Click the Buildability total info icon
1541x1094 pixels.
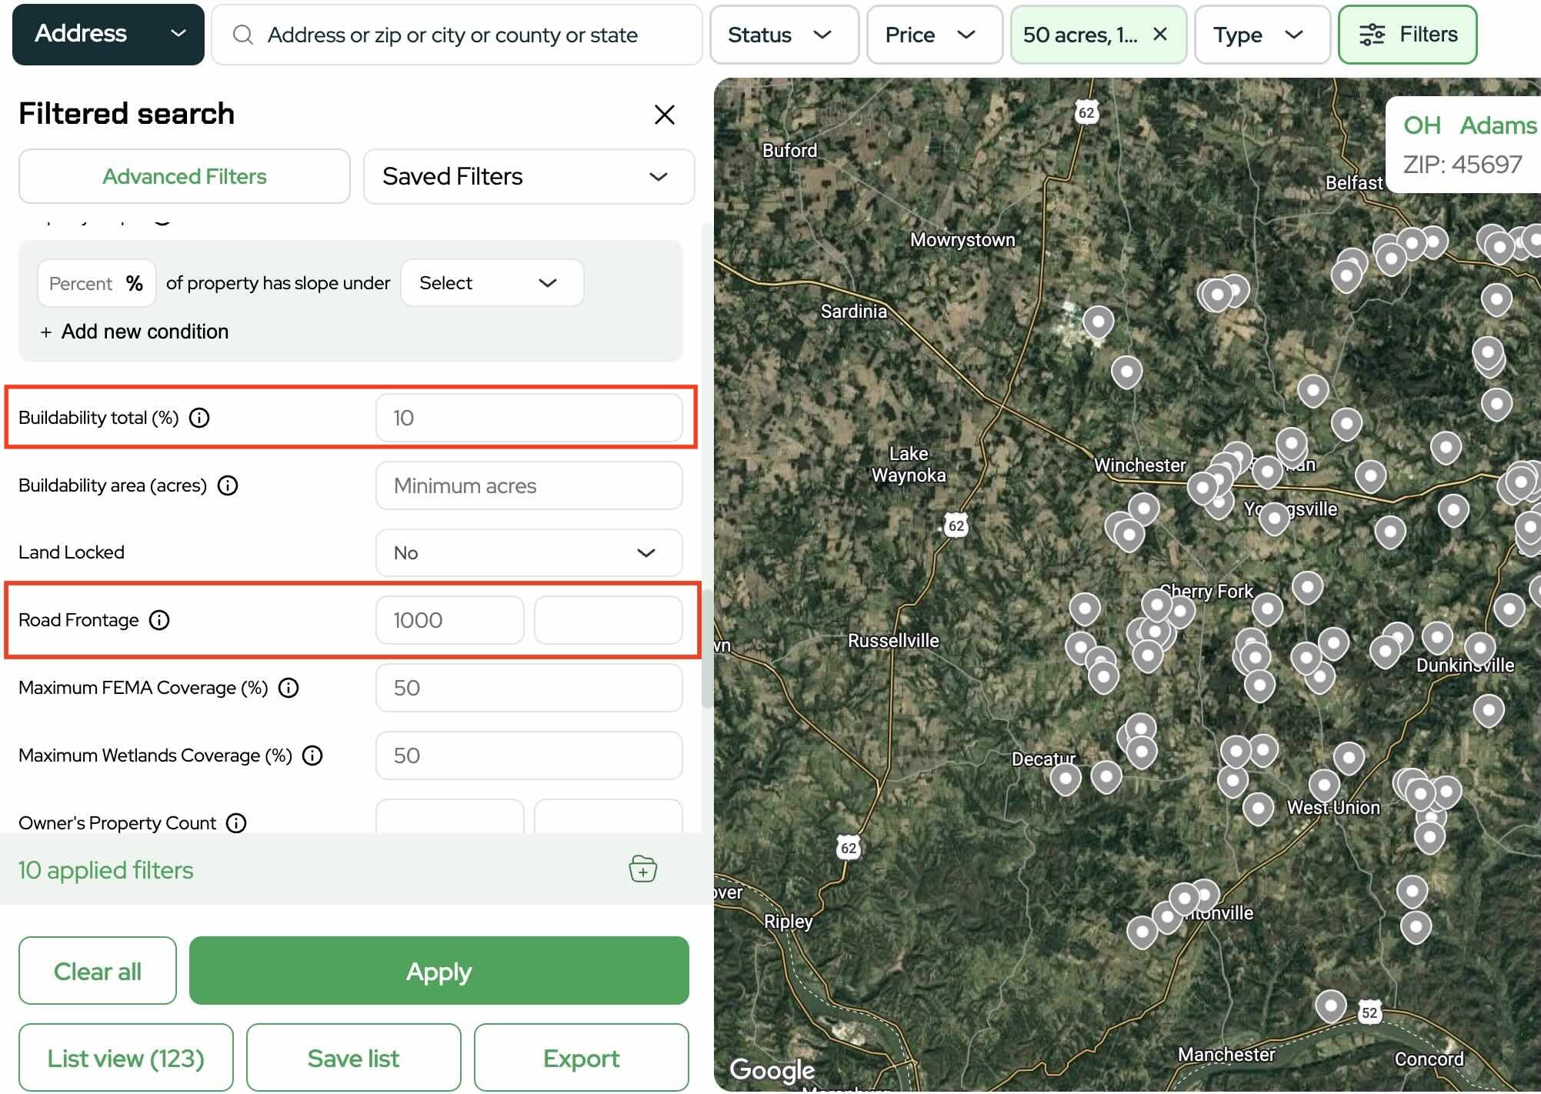(199, 418)
